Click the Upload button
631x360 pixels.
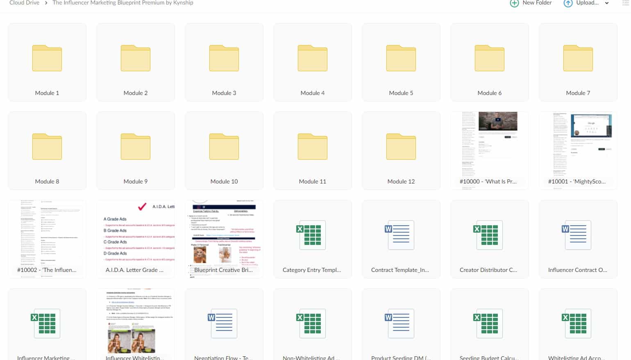[581, 3]
